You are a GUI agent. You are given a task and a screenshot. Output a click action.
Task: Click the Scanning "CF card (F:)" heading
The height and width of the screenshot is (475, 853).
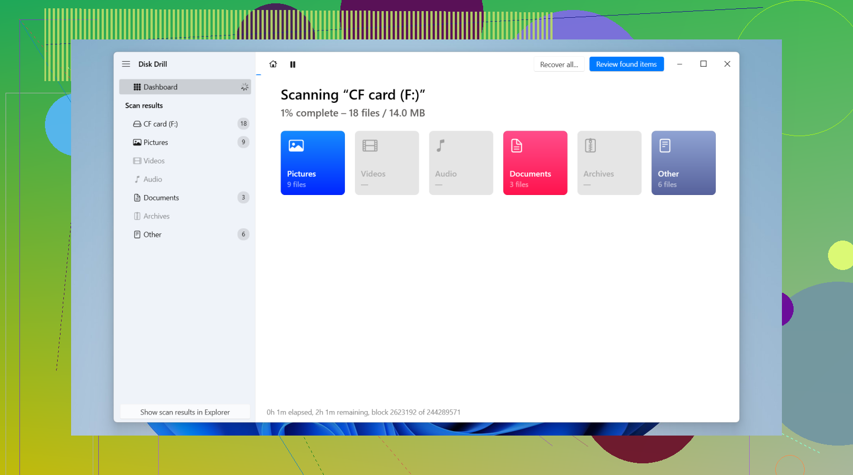[353, 95]
